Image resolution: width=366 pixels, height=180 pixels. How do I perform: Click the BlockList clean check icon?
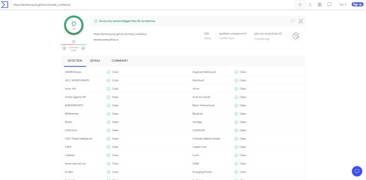[236, 114]
